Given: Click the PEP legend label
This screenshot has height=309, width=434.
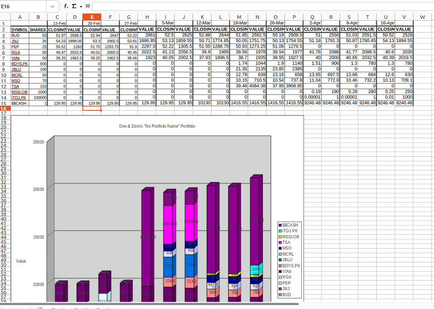Looking at the screenshot, I should click(x=286, y=283).
